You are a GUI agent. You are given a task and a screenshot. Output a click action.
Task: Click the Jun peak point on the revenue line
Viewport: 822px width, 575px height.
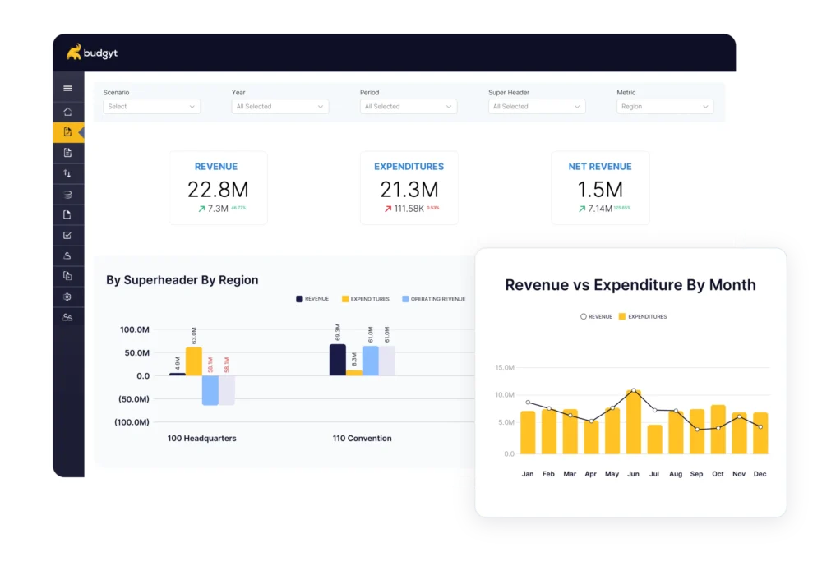click(x=632, y=392)
